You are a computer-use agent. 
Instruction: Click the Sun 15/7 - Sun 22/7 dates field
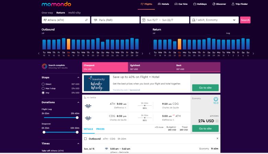pos(165,20)
